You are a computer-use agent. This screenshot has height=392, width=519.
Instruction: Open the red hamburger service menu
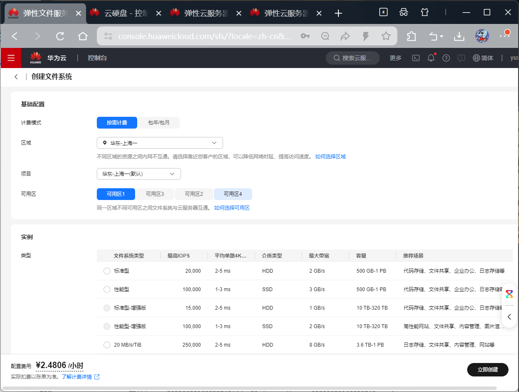click(x=11, y=58)
